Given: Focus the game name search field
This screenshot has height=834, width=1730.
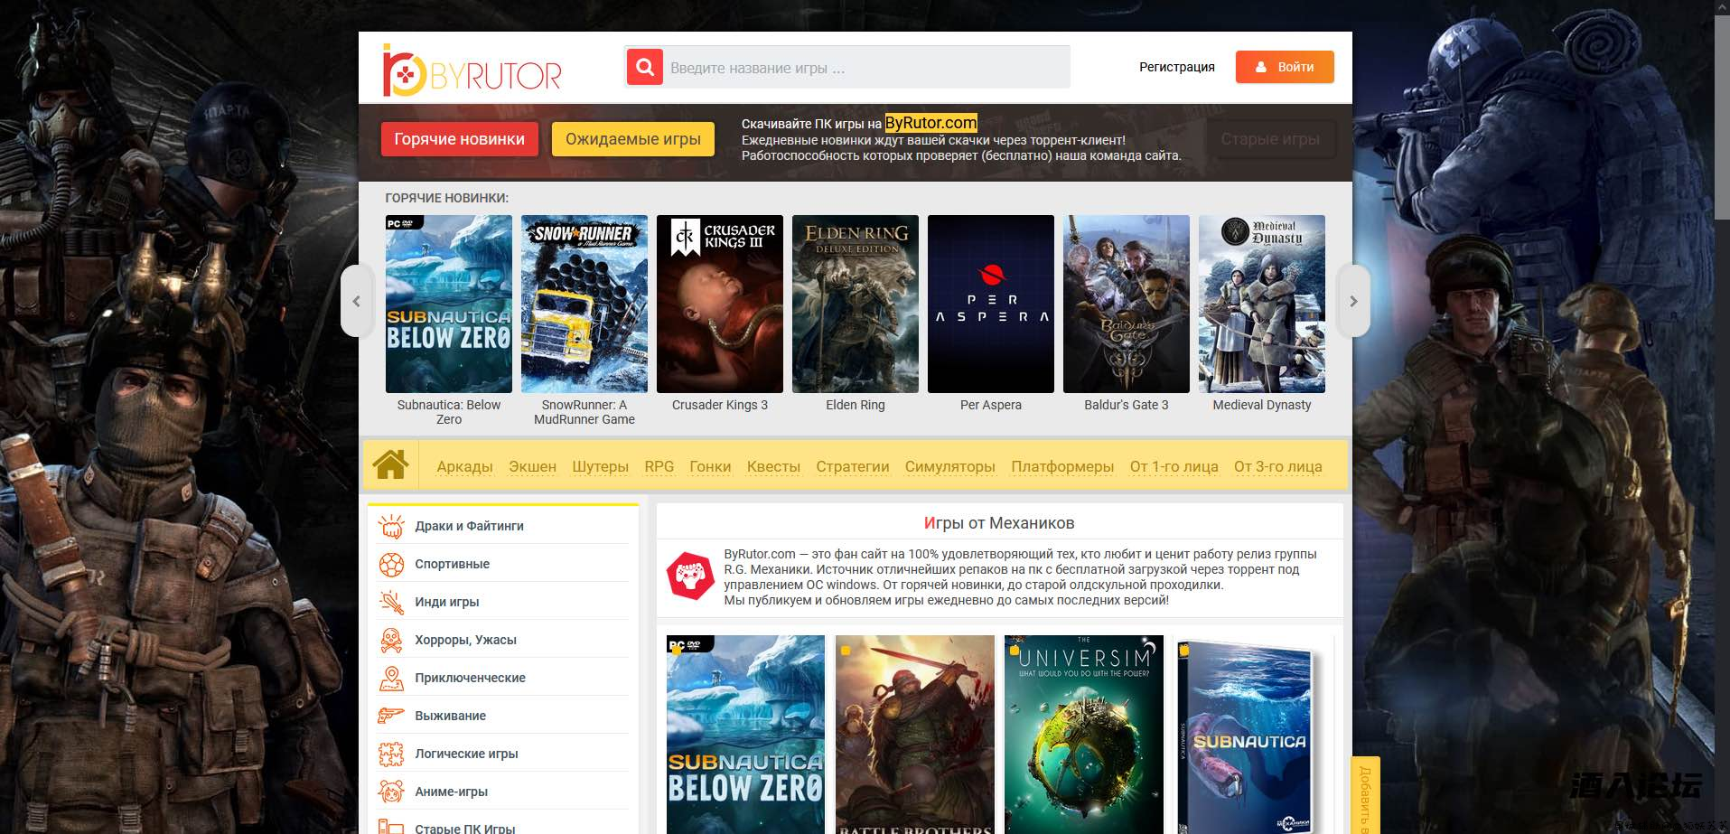Looking at the screenshot, I should tap(866, 68).
